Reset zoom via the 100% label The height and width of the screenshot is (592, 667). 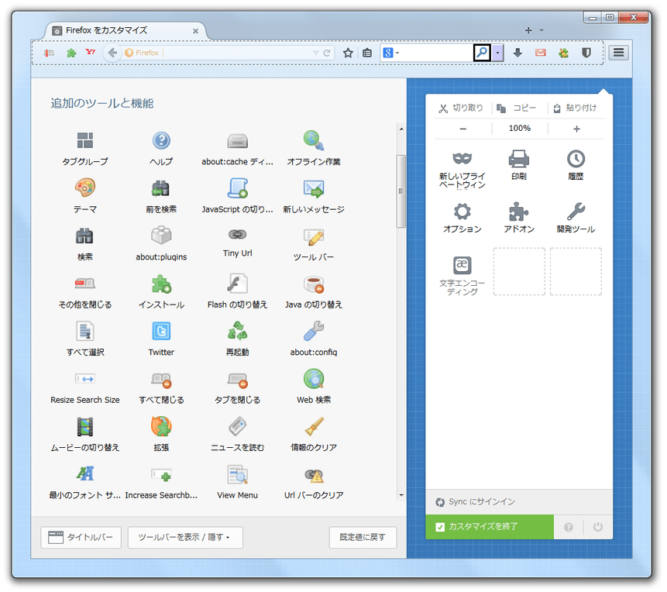(x=520, y=128)
